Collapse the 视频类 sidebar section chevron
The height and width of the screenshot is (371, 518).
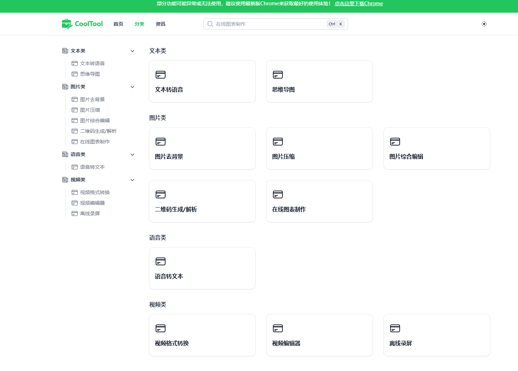(x=132, y=180)
